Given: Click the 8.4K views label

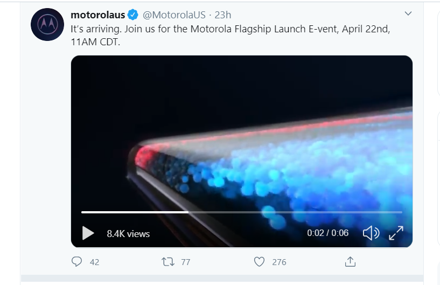Looking at the screenshot, I should [x=128, y=234].
